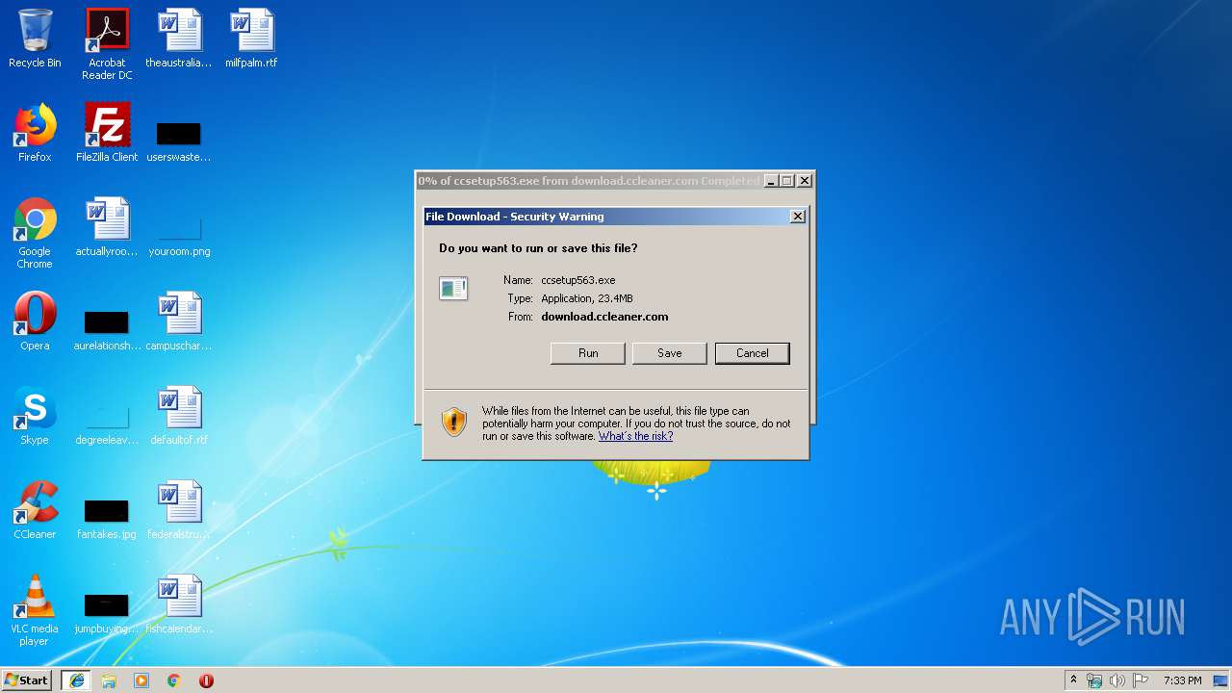Select the jumpbuying desktop file
Viewport: 1232px width, 693px height.
(107, 612)
